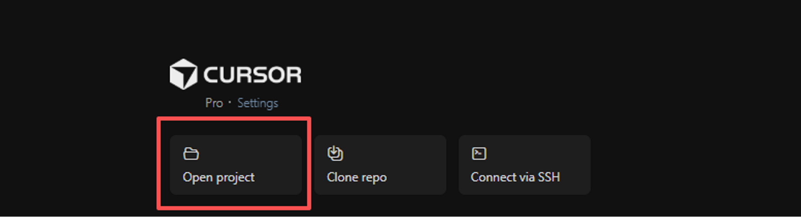Browse for a project folder using Open project
This screenshot has height=217, width=801.
coord(236,165)
